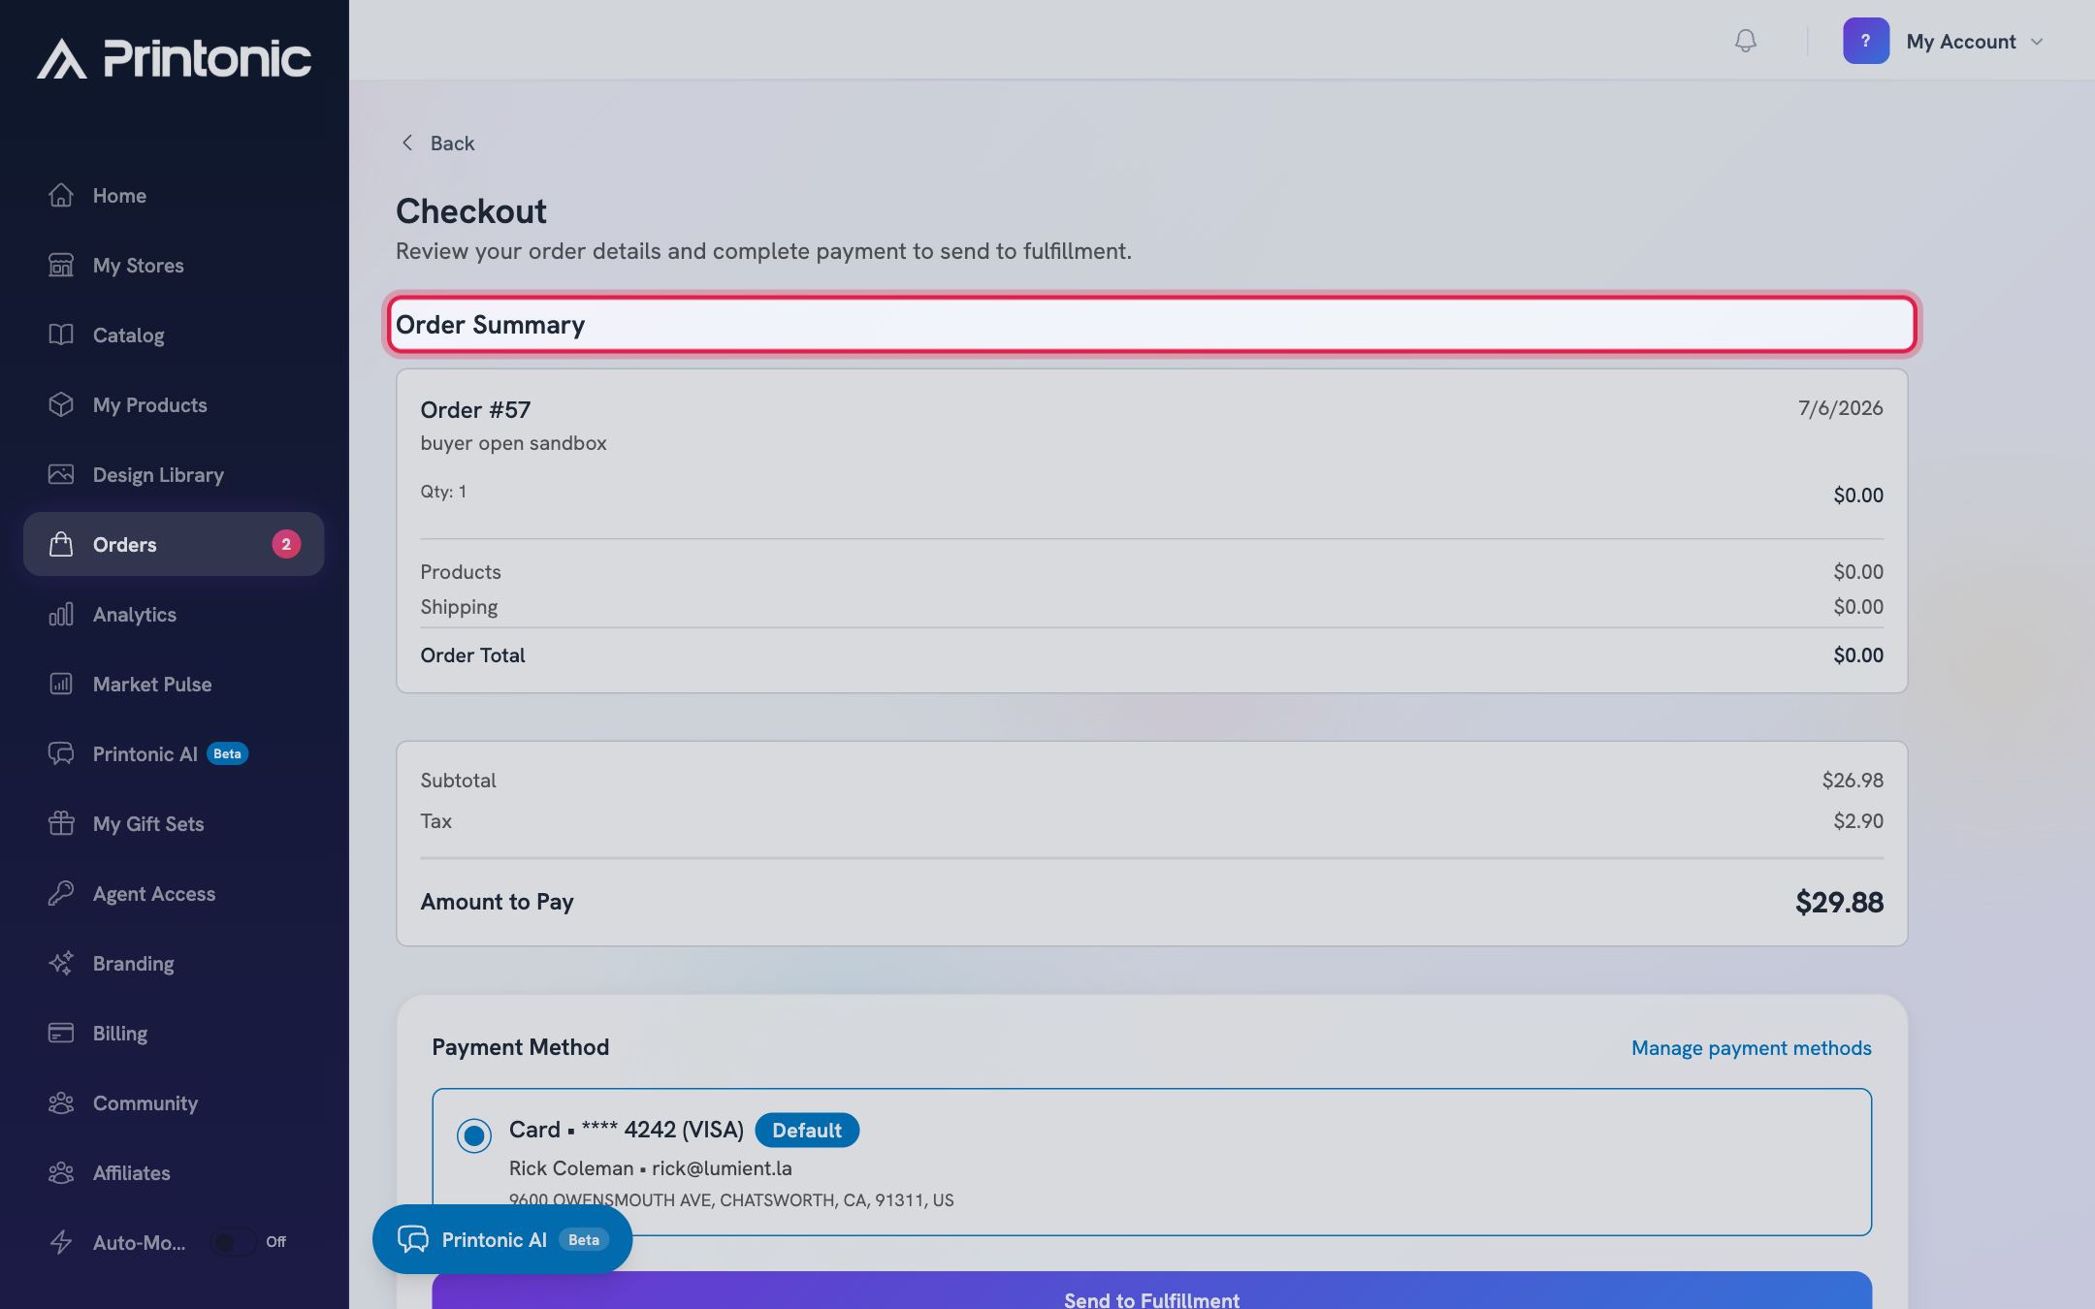Click the Auto-Mo lightning bolt icon
This screenshot has height=1309, width=2095.
tap(61, 1242)
